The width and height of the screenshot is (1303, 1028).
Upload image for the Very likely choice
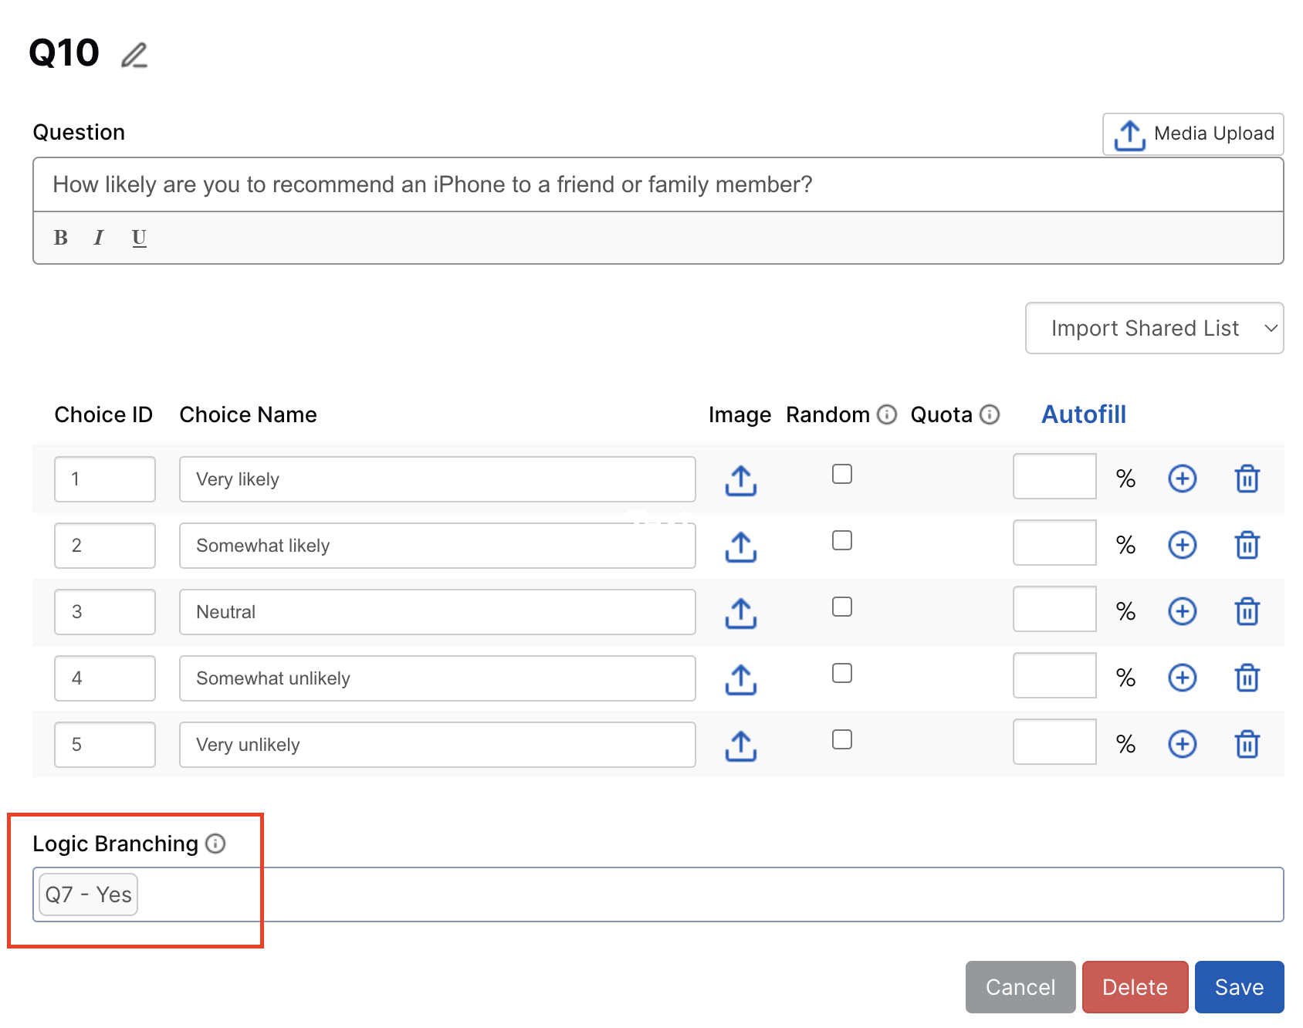pyautogui.click(x=740, y=480)
